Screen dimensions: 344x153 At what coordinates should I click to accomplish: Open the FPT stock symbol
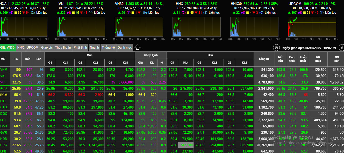coord(3,120)
